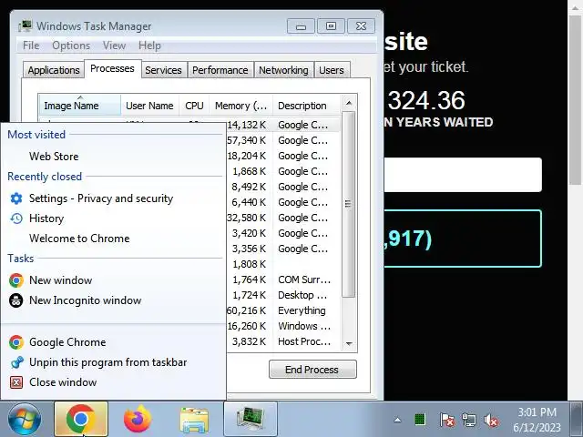Select the Host Proc... process row
Viewport: 583px width, 437px height.
click(282, 341)
